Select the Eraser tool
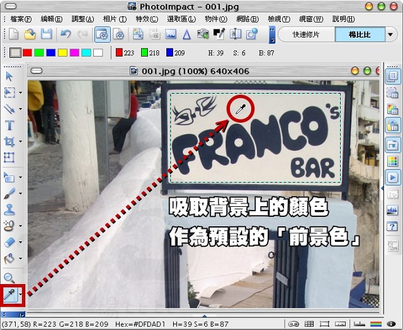403x330 pixels. point(9,242)
